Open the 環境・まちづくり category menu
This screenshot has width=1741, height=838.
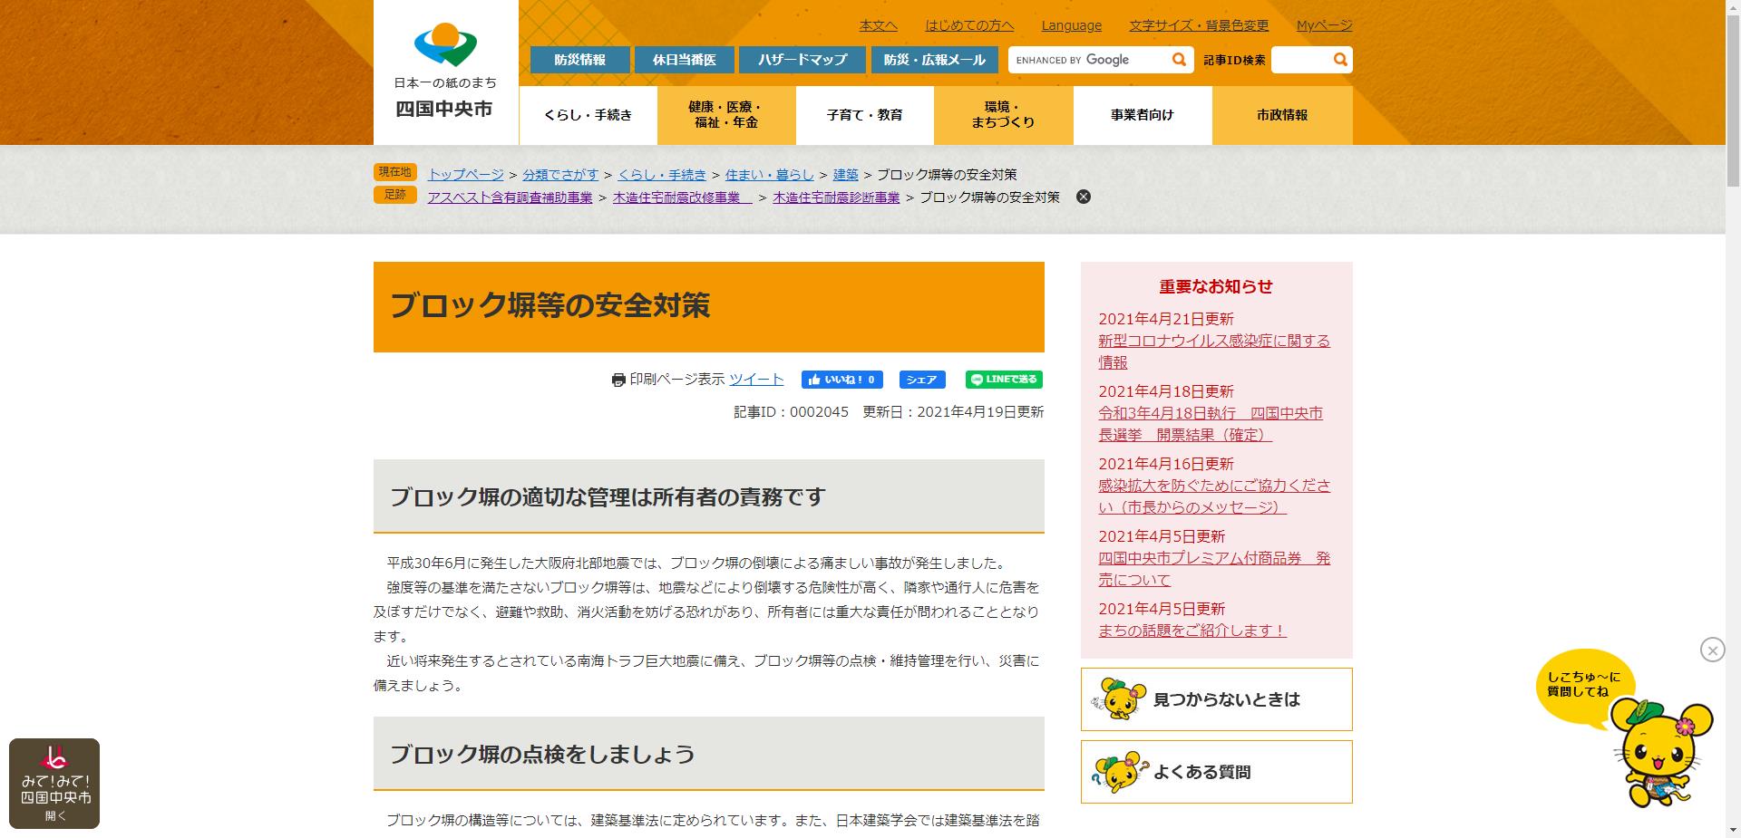[1003, 115]
